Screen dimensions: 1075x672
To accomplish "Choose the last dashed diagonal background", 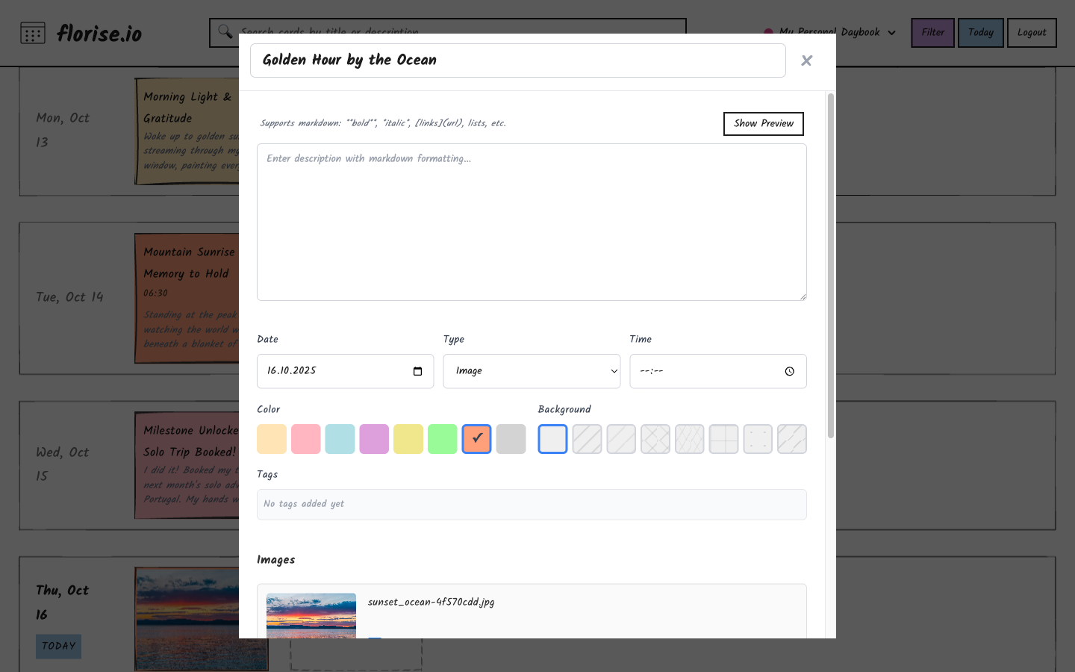I will [x=792, y=439].
